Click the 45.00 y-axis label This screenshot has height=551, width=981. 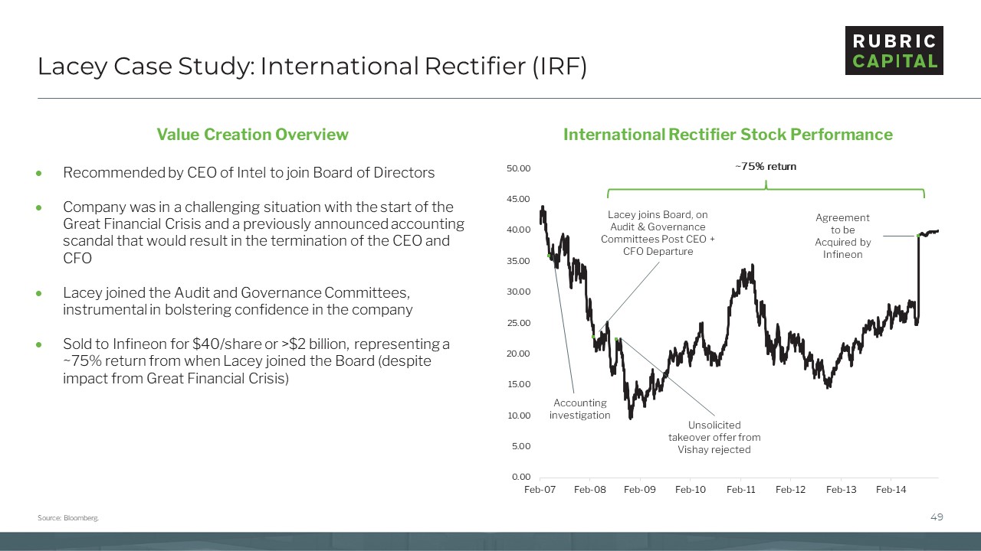coord(518,199)
